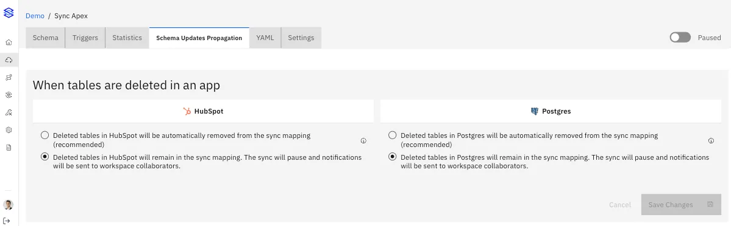The height and width of the screenshot is (226, 731).
Task: Click the logout icon in the sidebar
Action: pos(7,221)
